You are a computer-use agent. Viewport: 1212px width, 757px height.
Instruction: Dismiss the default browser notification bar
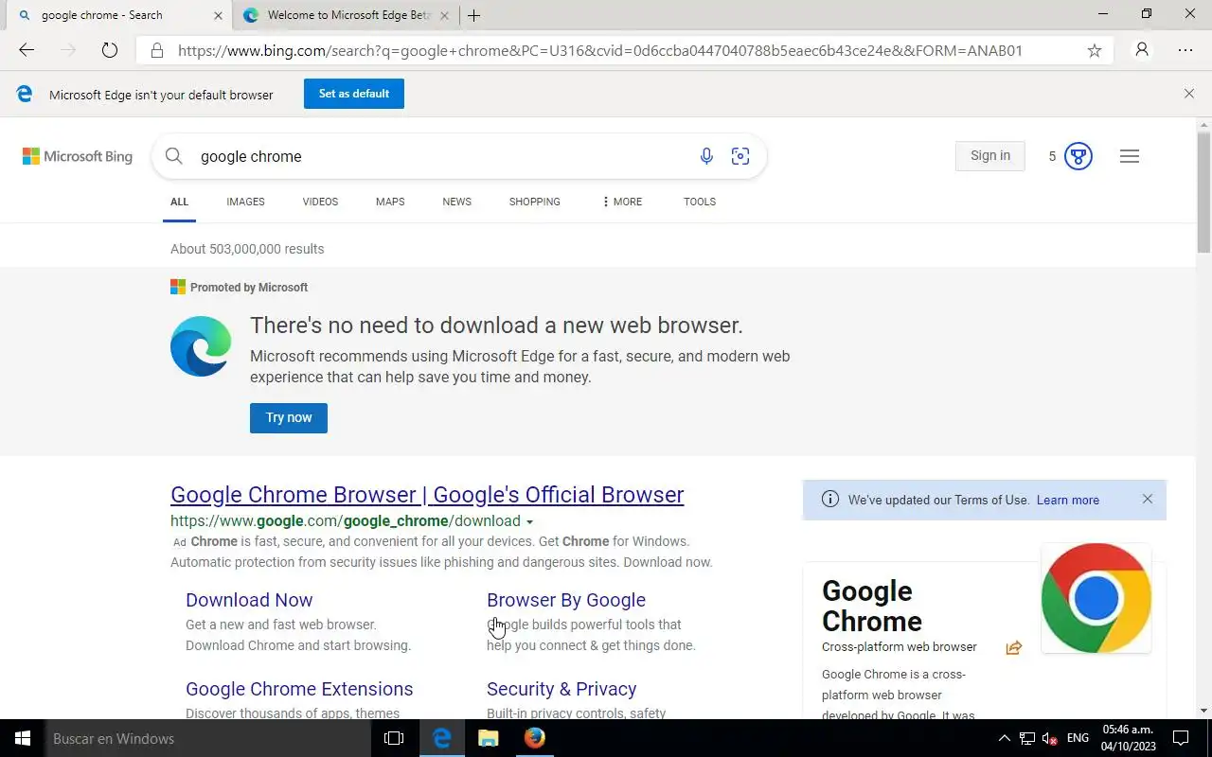pyautogui.click(x=1189, y=94)
